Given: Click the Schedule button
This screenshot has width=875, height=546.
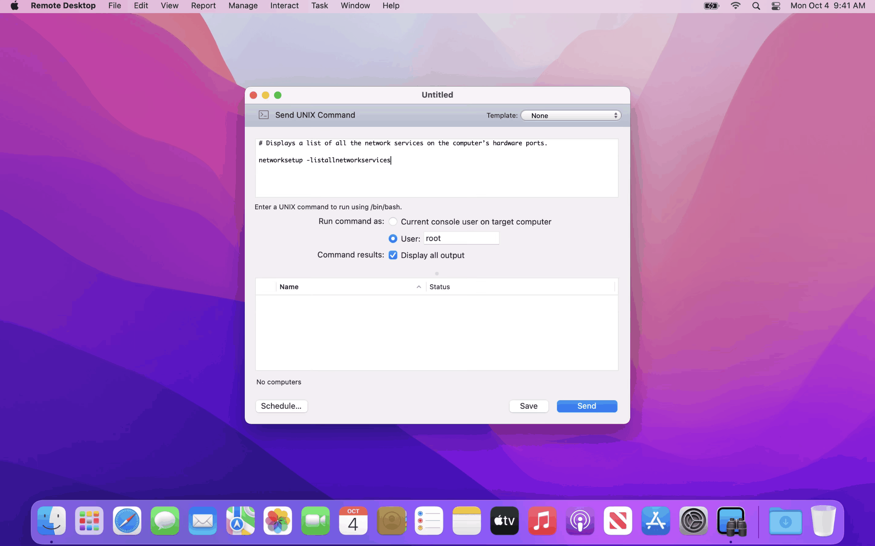Looking at the screenshot, I should (x=281, y=406).
